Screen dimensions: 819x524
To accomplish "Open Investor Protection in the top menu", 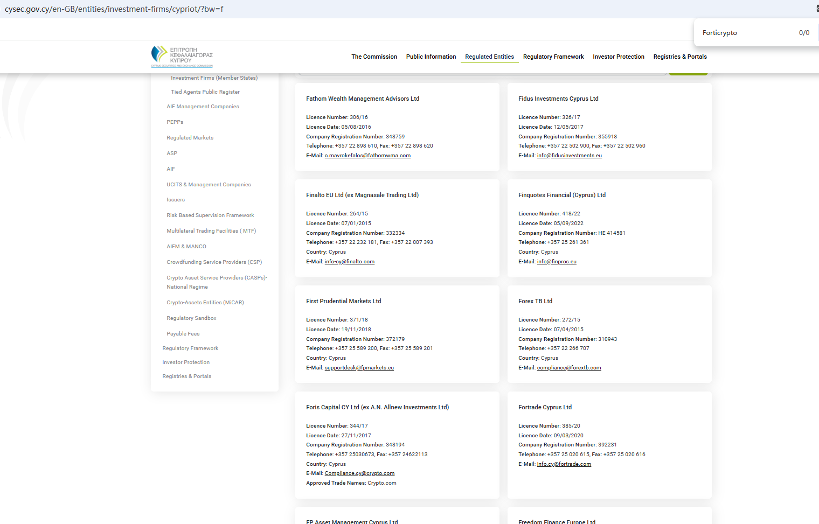I will [x=618, y=57].
